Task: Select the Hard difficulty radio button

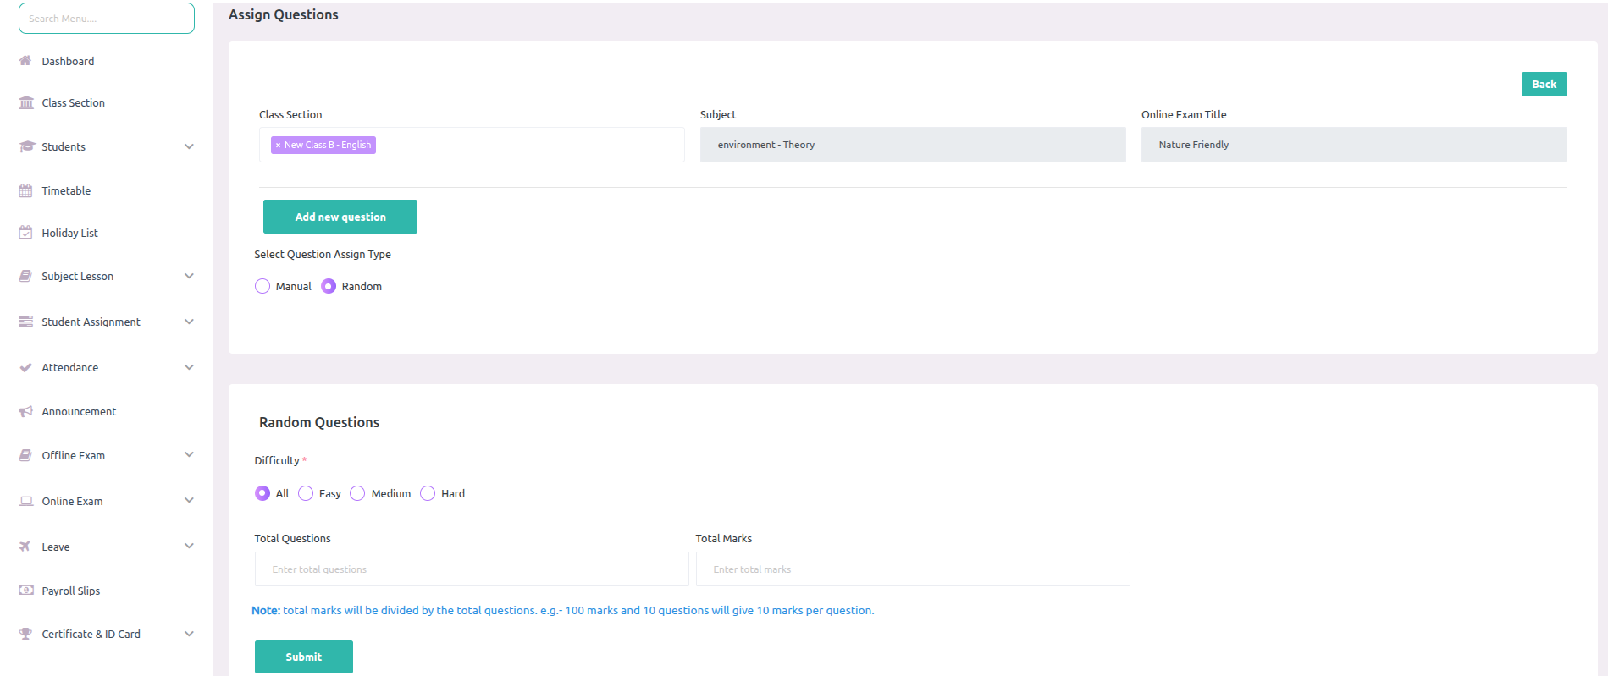Action: 428,493
